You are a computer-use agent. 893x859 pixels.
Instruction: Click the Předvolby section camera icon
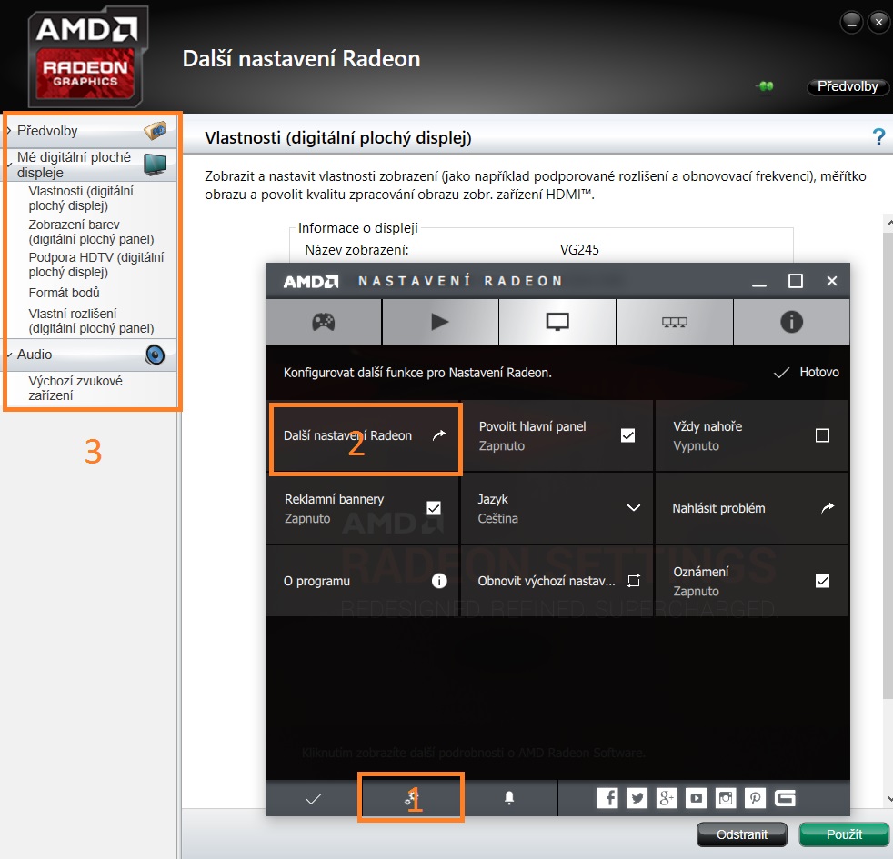(156, 130)
